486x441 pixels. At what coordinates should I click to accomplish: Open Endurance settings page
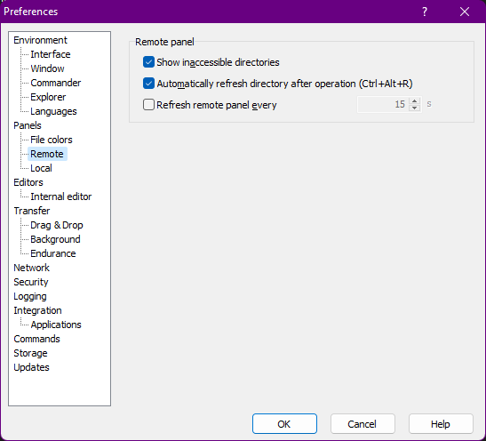coord(53,253)
